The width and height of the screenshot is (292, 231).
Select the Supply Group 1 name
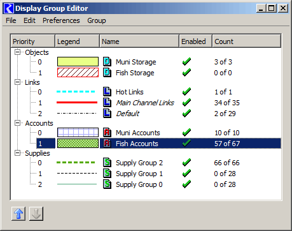[x=139, y=174]
